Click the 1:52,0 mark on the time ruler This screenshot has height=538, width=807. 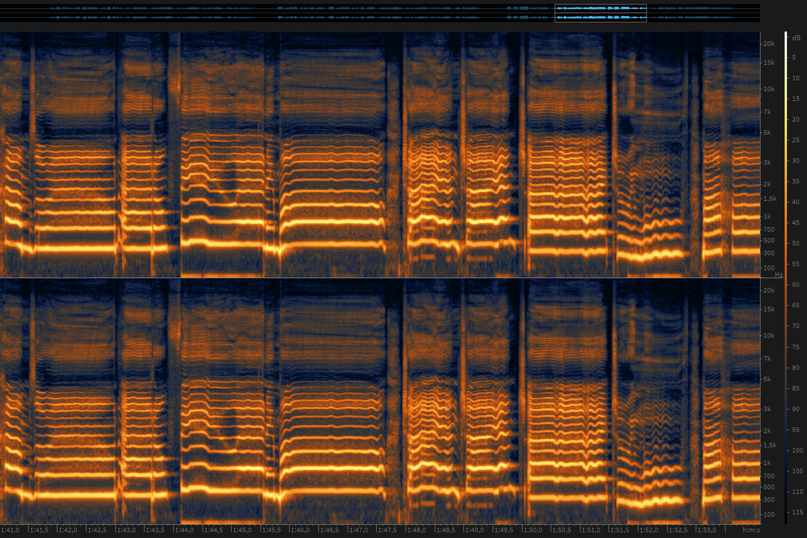pyautogui.click(x=649, y=530)
